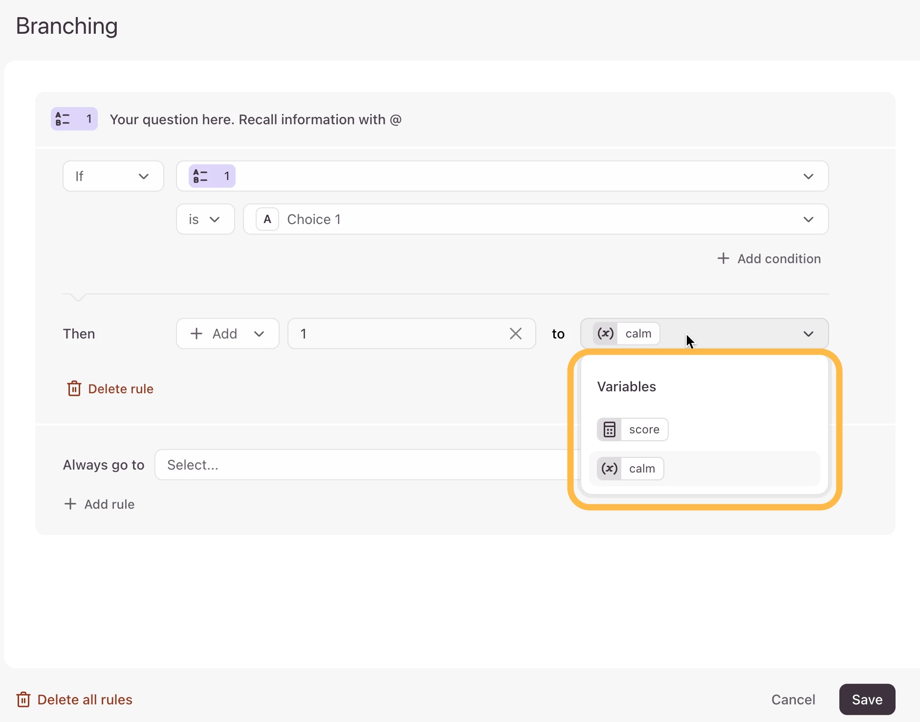The image size is (920, 722).
Task: Click the trash icon for Delete all rules
Action: 23,699
